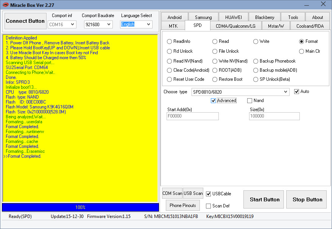Open the HUAWEI tab

click(233, 17)
